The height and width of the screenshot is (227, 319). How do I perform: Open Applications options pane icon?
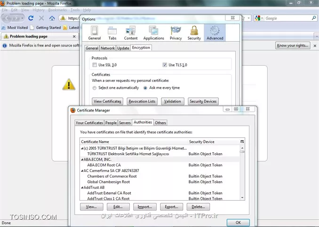[x=153, y=33]
